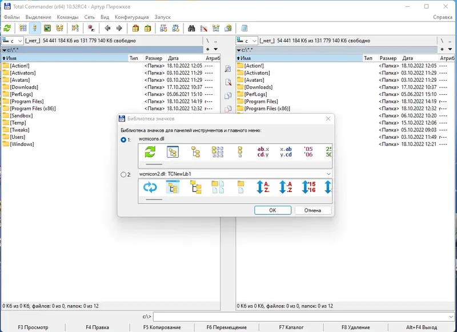Open right panel directory history arrow

pos(450,49)
